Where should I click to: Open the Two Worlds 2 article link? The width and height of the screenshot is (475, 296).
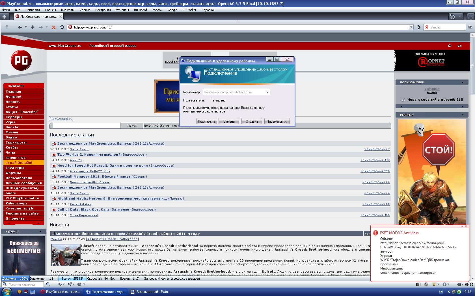pyautogui.click(x=89, y=154)
